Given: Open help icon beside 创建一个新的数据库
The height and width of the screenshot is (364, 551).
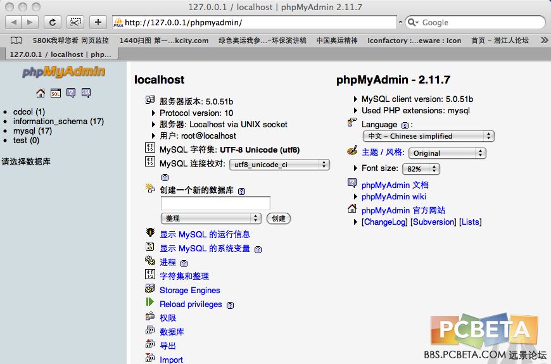Looking at the screenshot, I should click(x=242, y=191).
